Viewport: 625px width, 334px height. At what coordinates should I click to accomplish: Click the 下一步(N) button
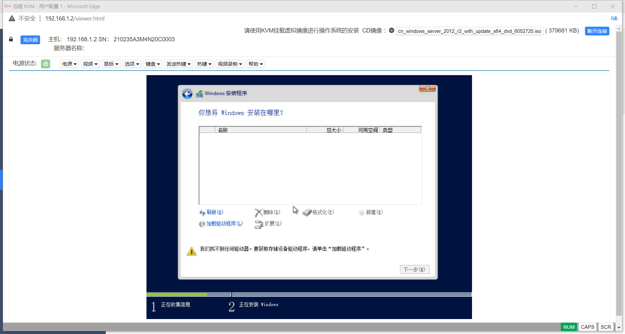(x=415, y=270)
